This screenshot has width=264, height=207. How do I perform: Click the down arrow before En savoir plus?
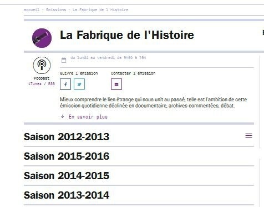(63, 116)
